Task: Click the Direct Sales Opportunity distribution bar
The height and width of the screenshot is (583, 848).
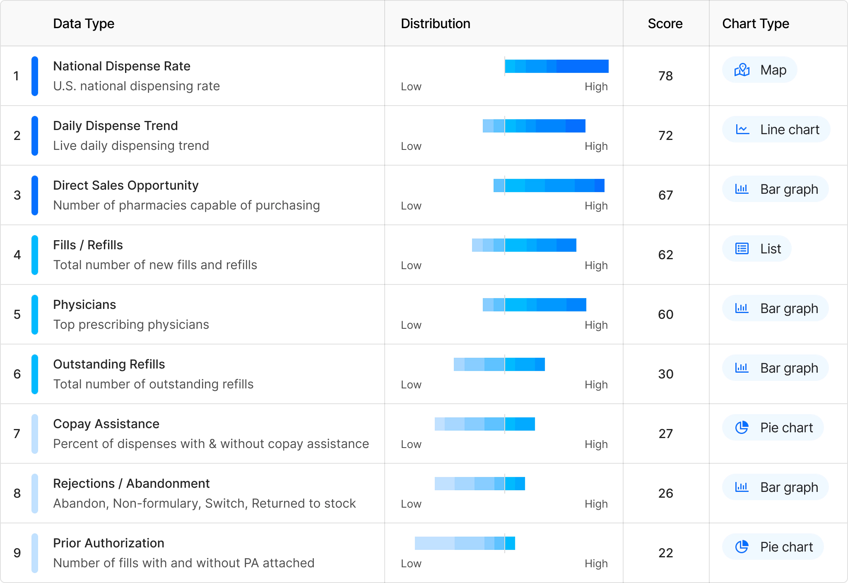Action: click(549, 185)
